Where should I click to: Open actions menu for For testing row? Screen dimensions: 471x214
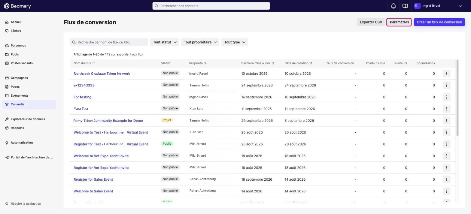[447, 97]
